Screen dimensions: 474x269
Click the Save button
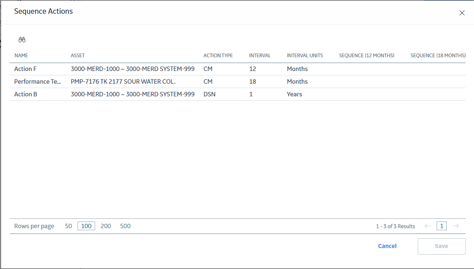[x=442, y=246]
